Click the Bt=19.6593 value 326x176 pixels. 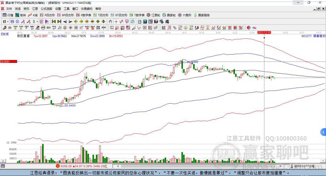(x=116, y=36)
